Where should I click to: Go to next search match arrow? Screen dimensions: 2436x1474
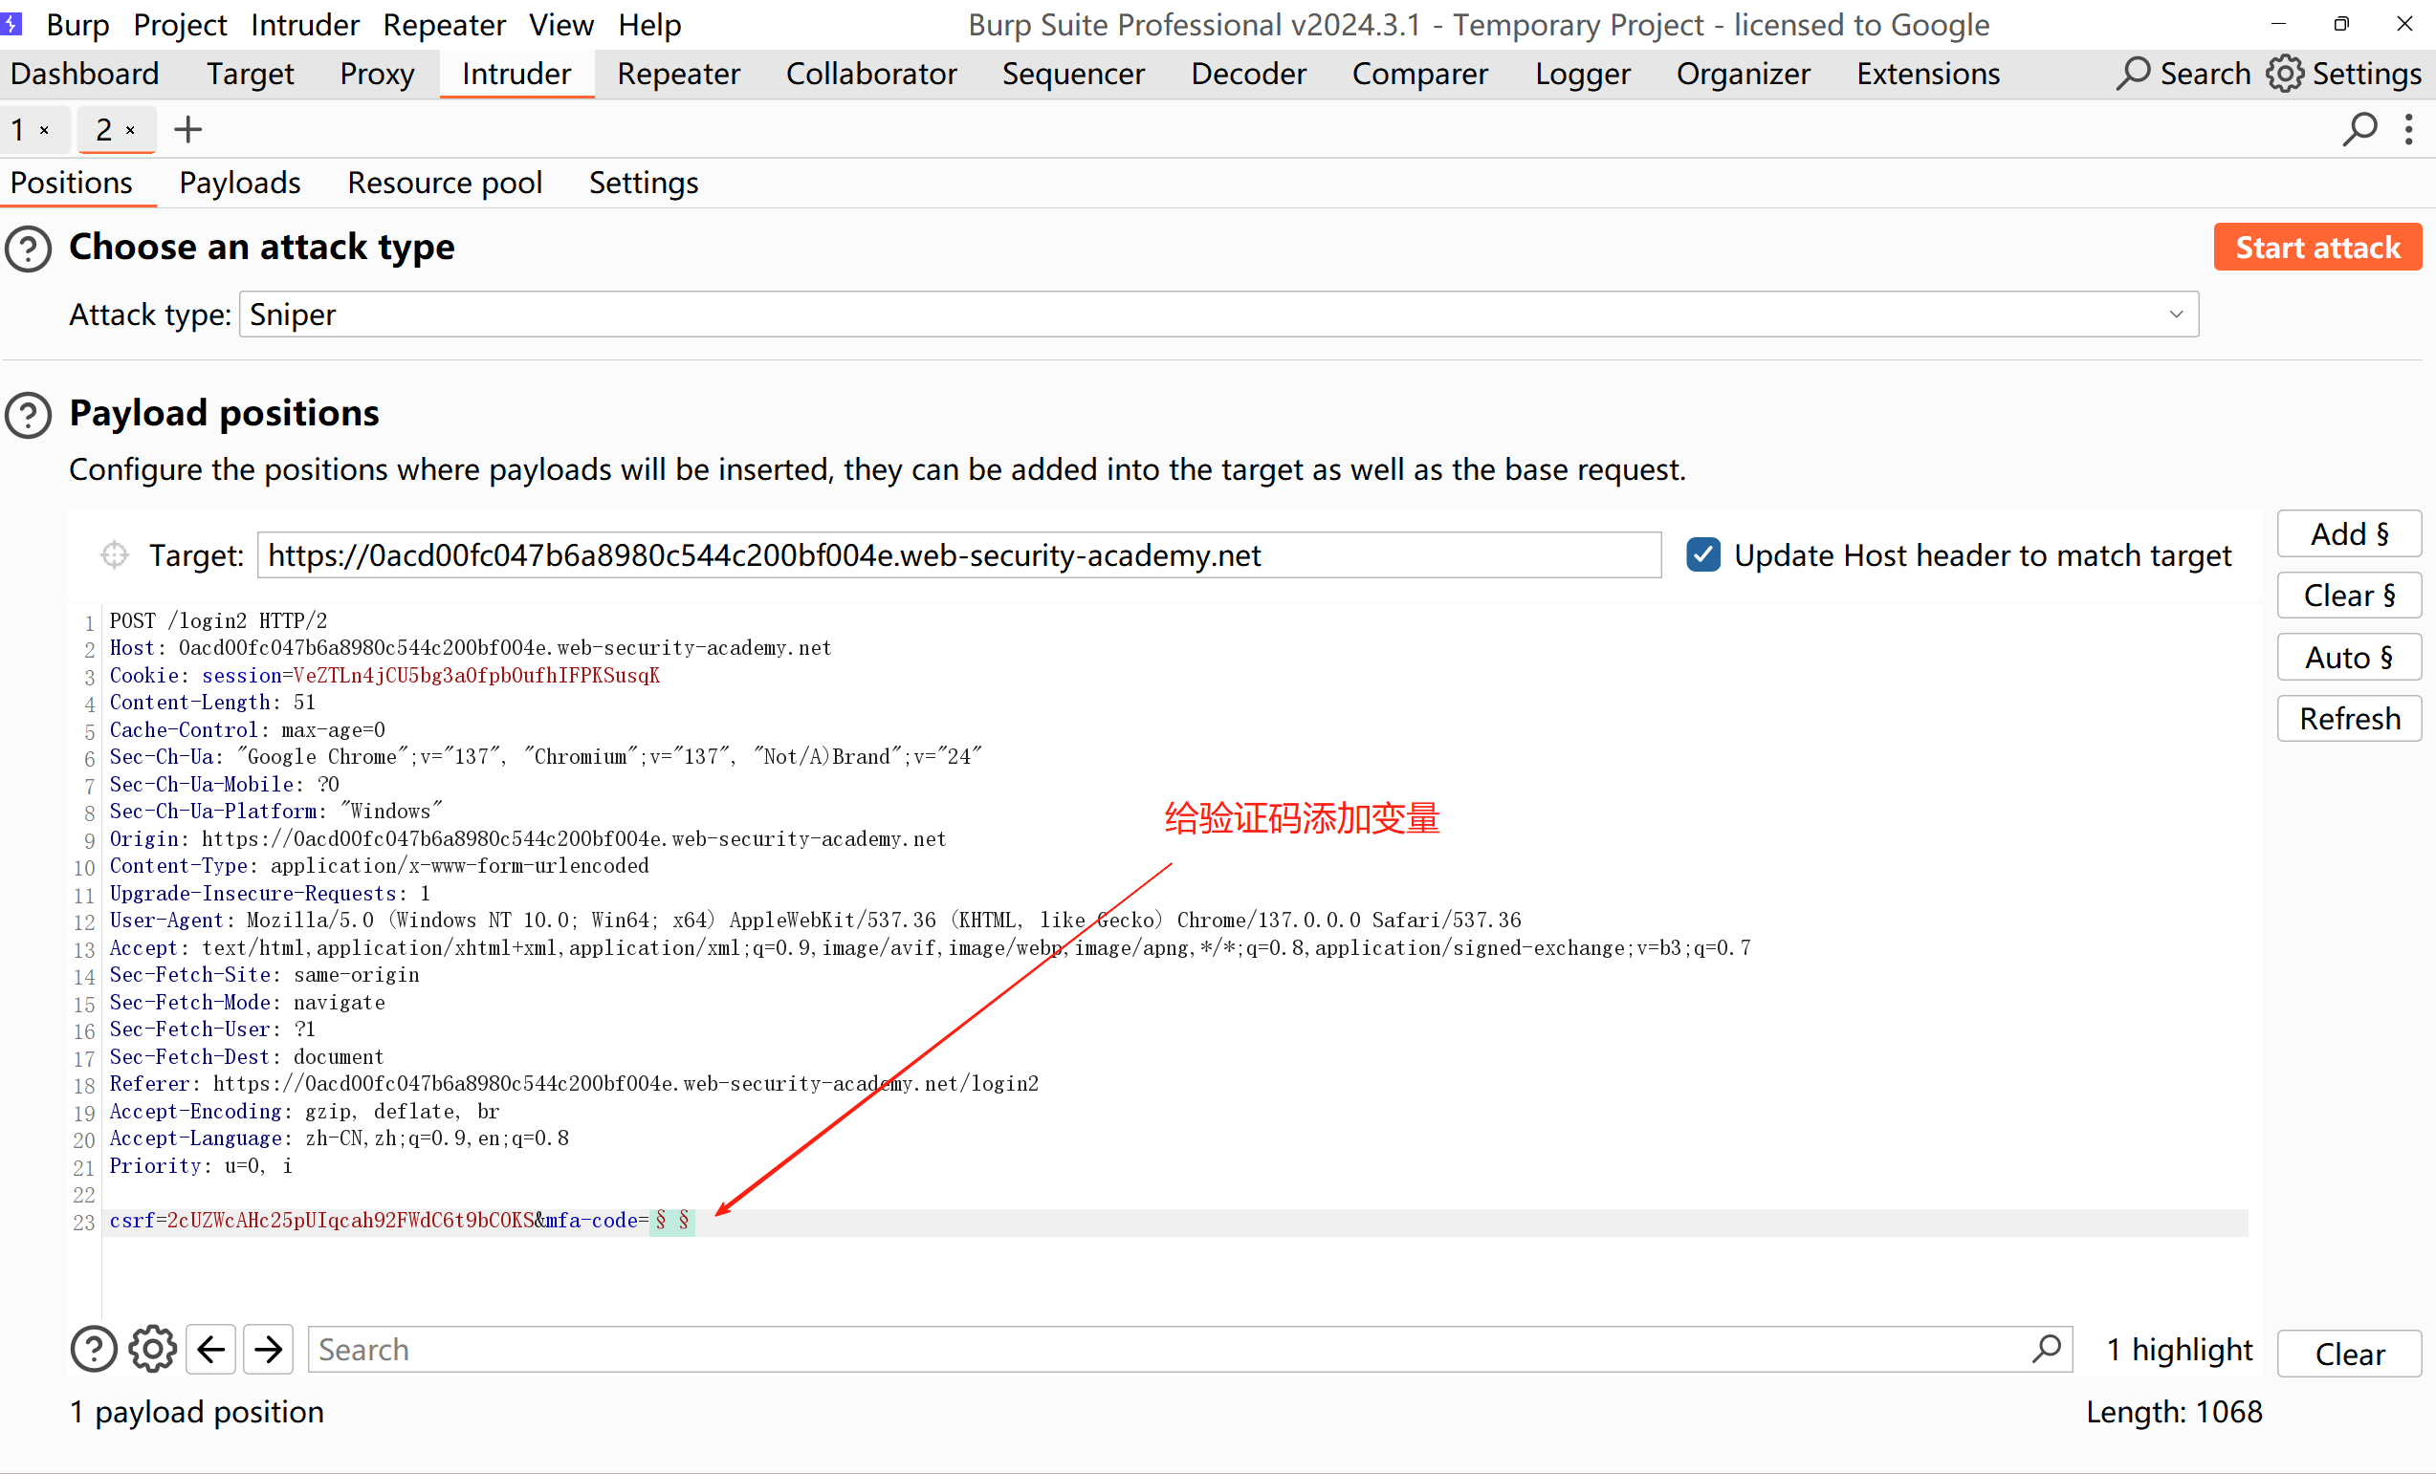pyautogui.click(x=268, y=1350)
